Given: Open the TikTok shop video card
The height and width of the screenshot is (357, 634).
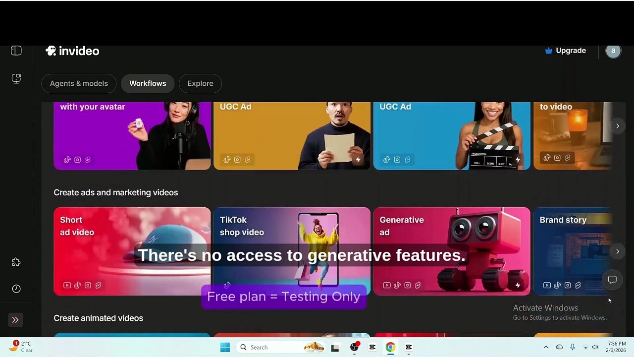Looking at the screenshot, I should (292, 251).
